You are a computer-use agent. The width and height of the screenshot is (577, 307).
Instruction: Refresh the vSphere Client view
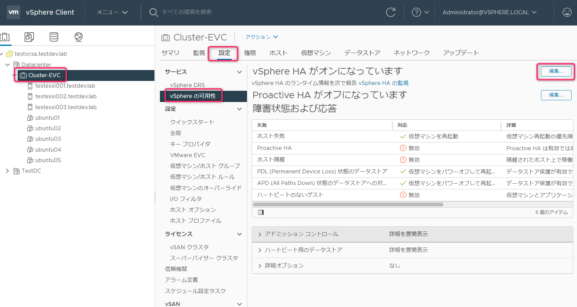pyautogui.click(x=391, y=12)
